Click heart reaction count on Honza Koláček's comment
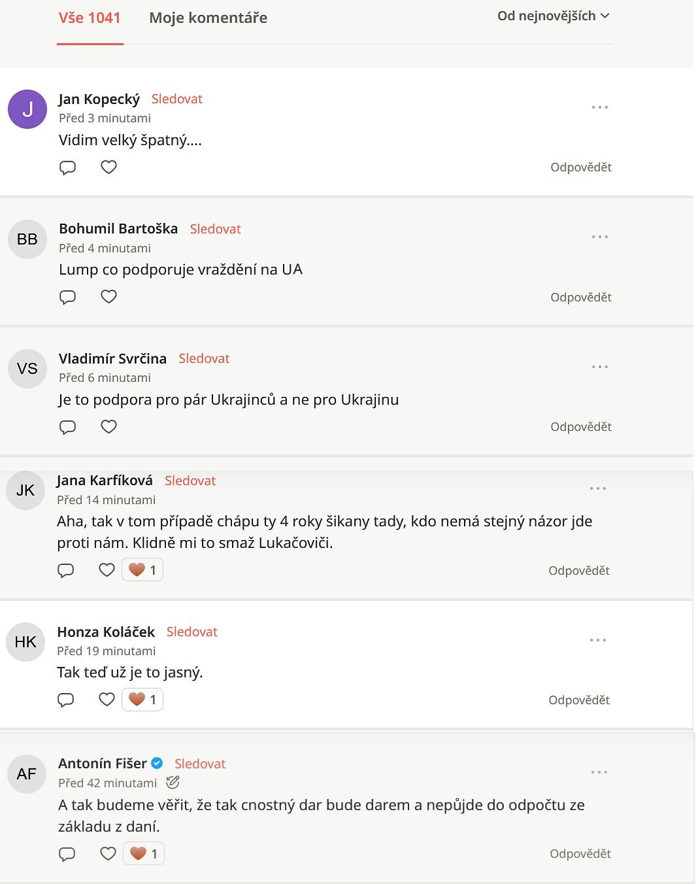Viewport: 698px width, 884px height. 142,700
